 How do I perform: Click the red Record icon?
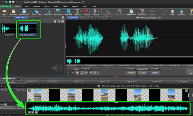(x=86, y=11)
